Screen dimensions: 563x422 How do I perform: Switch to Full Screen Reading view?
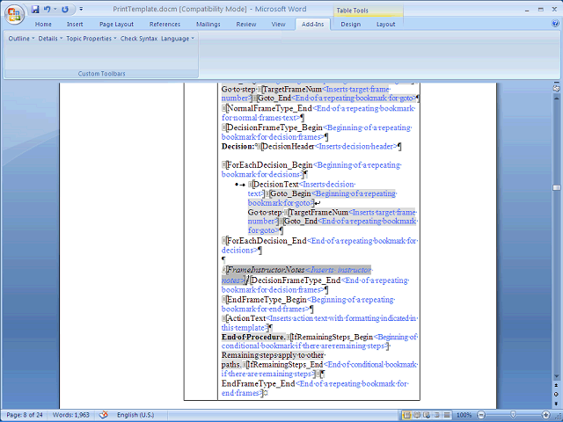click(x=417, y=415)
